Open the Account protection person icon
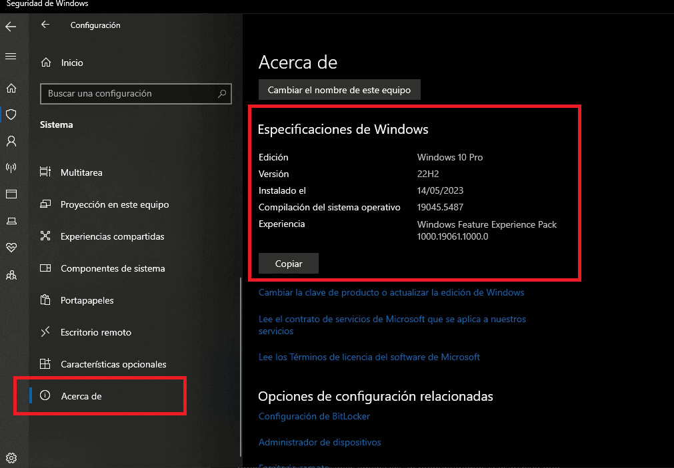This screenshot has height=468, width=674. click(x=11, y=141)
